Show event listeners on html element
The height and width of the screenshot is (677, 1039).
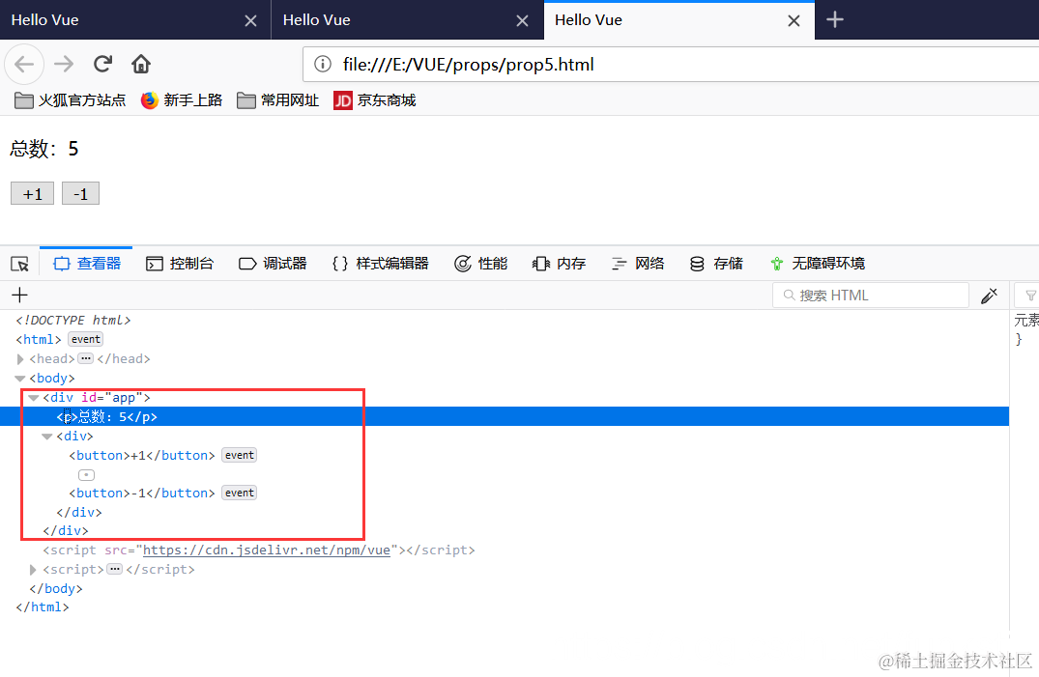pos(85,339)
